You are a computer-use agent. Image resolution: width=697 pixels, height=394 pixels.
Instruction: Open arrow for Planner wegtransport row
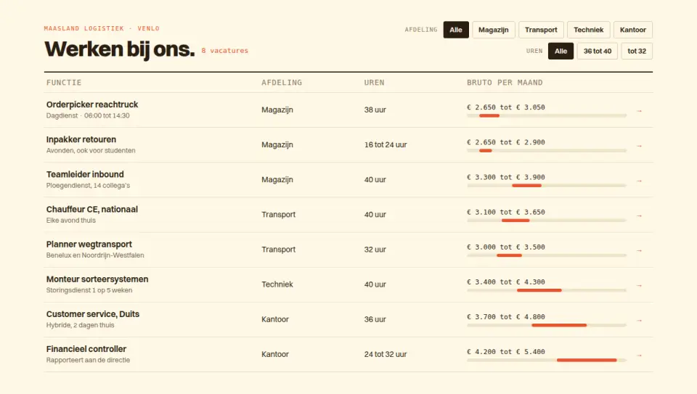[x=639, y=250]
